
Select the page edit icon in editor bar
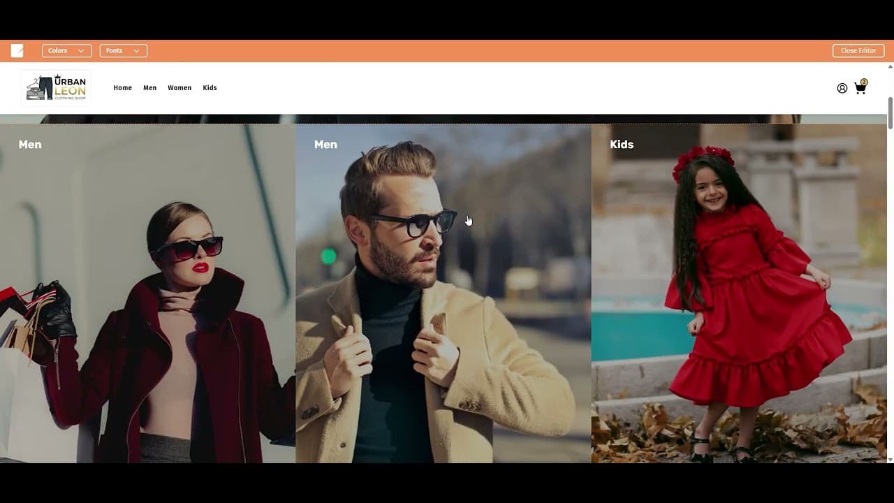pyautogui.click(x=17, y=50)
